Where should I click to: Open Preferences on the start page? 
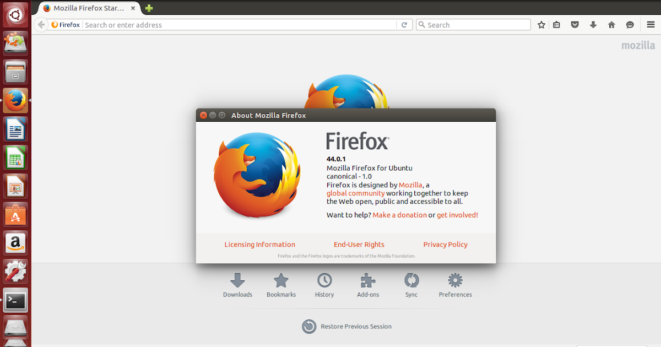[x=455, y=285]
